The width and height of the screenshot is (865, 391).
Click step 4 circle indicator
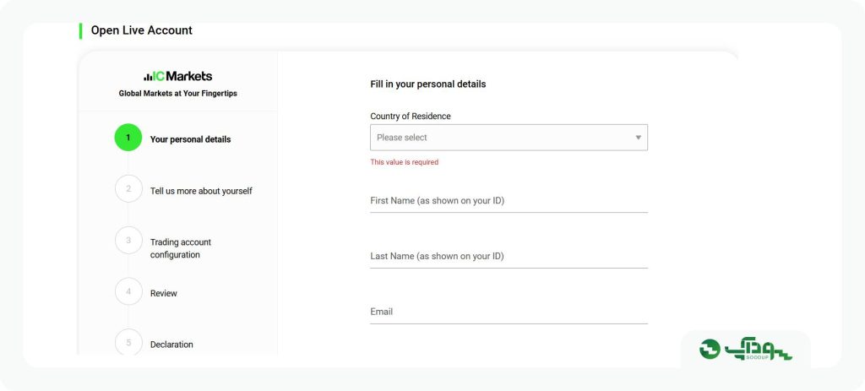(128, 291)
